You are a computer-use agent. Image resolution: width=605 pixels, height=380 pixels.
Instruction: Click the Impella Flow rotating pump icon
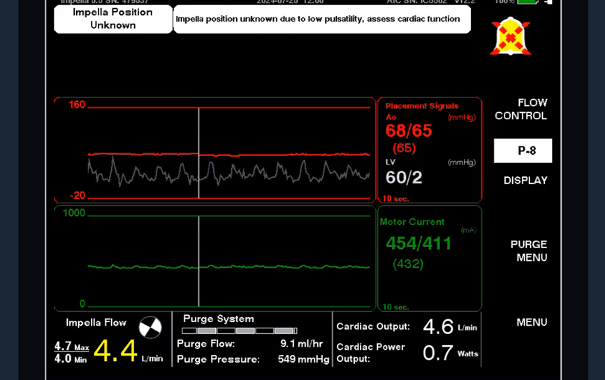(150, 327)
